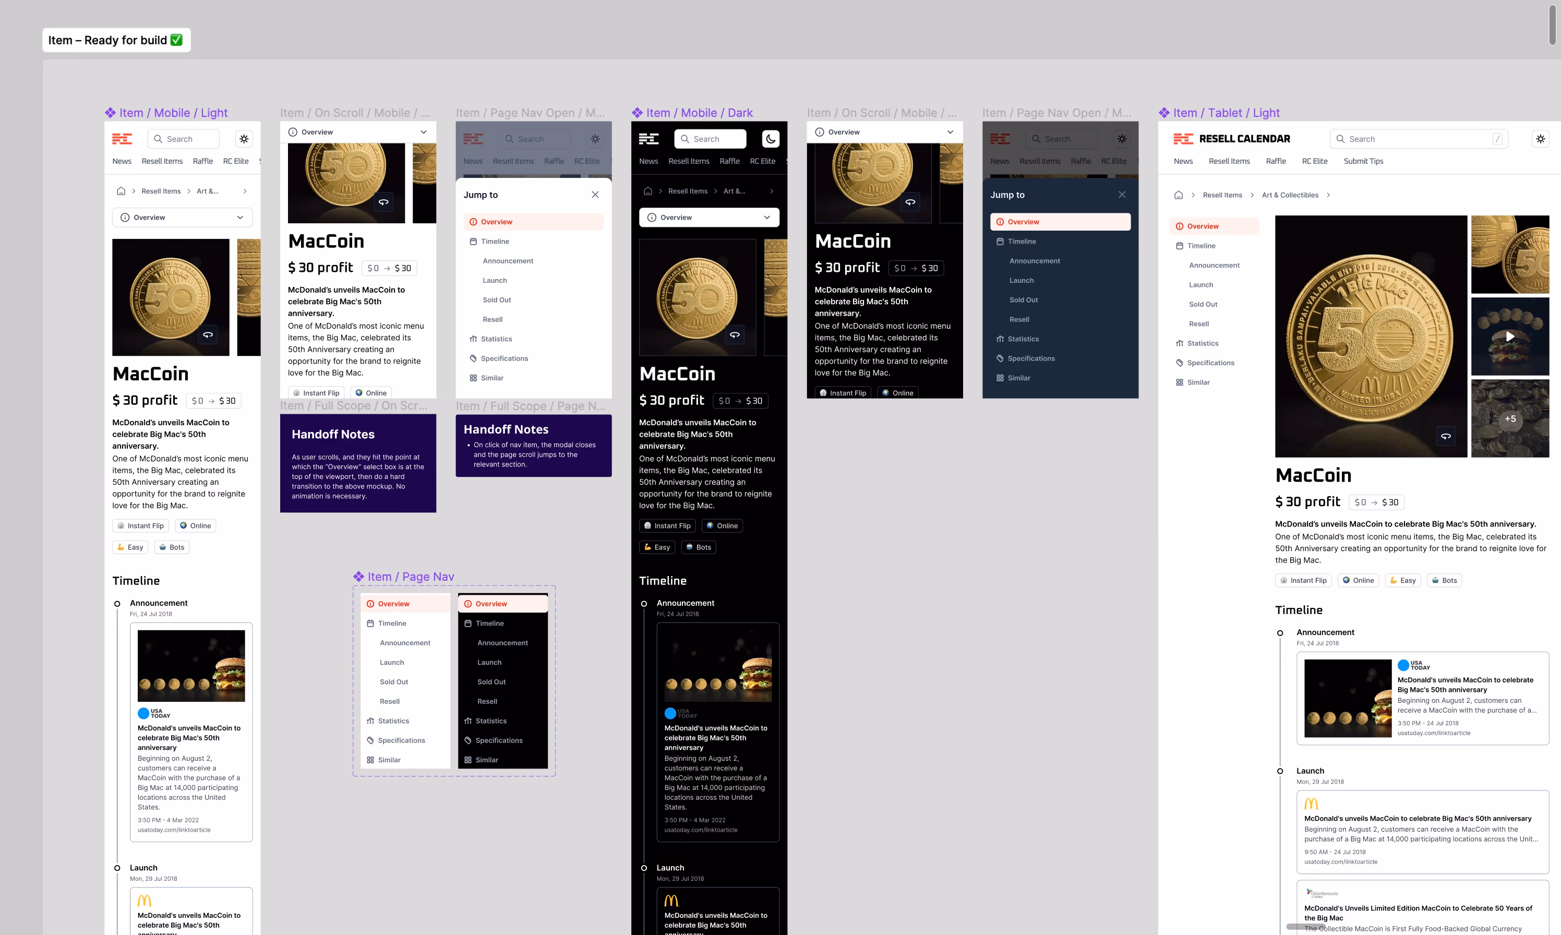
Task: Select Raffle in the tablet navigation bar
Action: pos(1276,161)
